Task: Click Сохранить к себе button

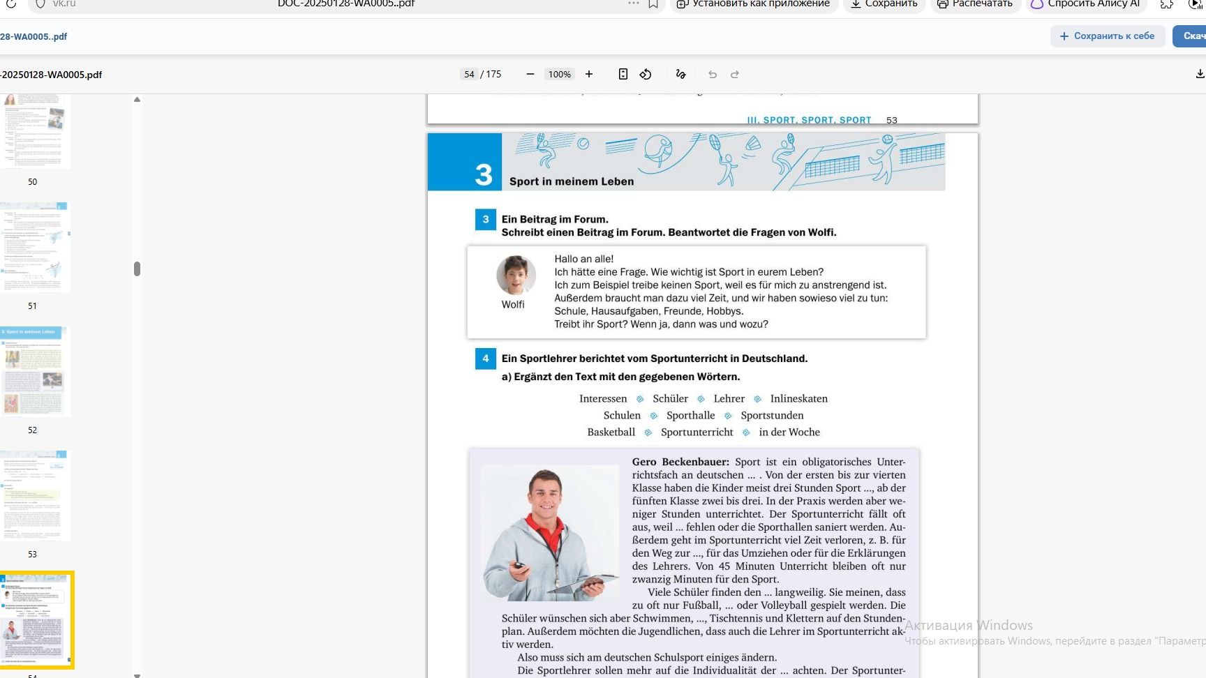Action: click(1108, 36)
